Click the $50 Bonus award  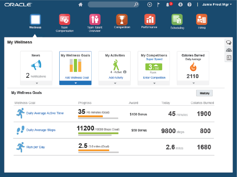pos(139,130)
